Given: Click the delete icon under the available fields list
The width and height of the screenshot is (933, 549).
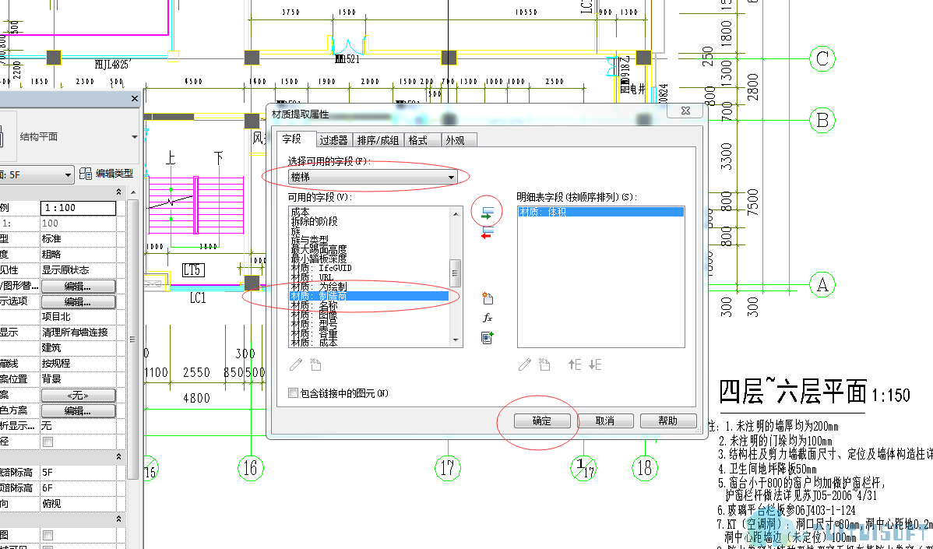Looking at the screenshot, I should tap(315, 364).
